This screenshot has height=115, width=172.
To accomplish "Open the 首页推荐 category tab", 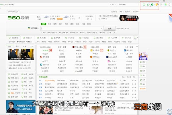I will point(13,38).
